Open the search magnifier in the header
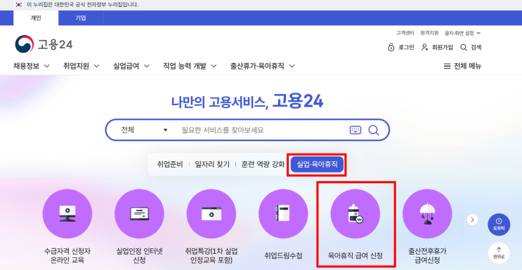The width and height of the screenshot is (522, 270). 464,47
